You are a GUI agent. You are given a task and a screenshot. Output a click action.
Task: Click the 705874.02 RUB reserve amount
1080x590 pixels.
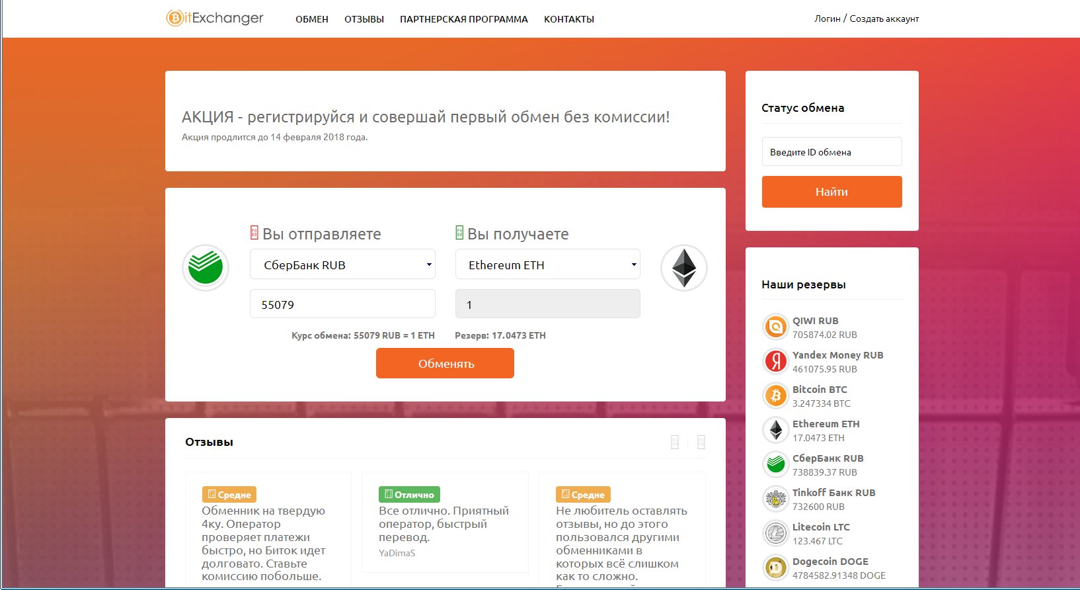(x=825, y=335)
